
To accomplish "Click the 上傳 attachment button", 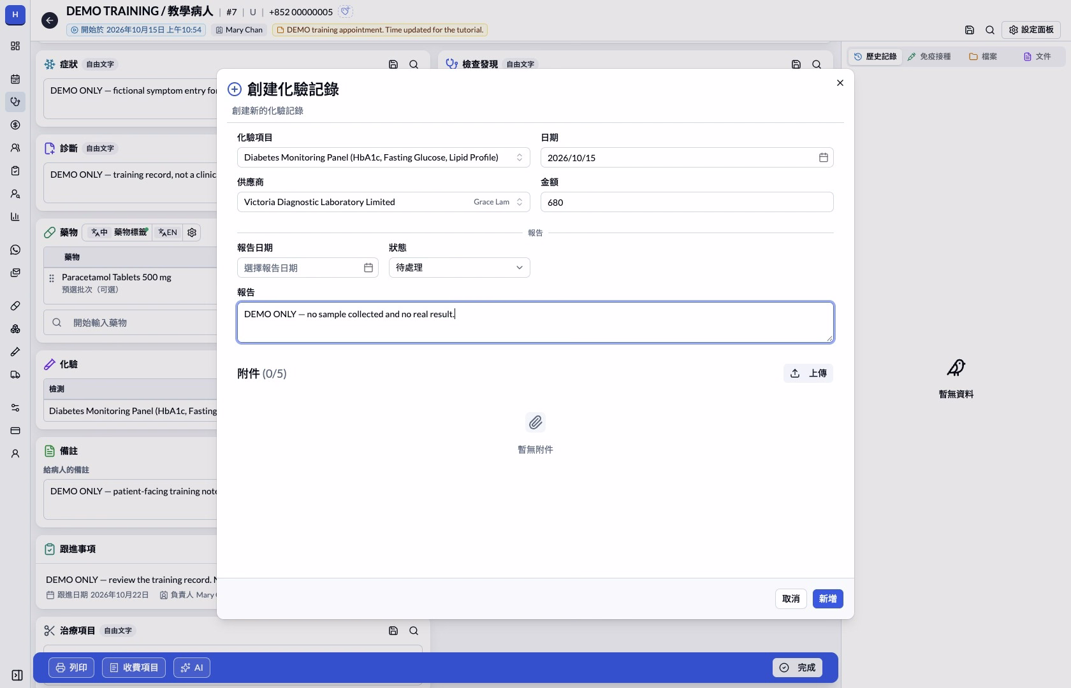I will pyautogui.click(x=808, y=373).
